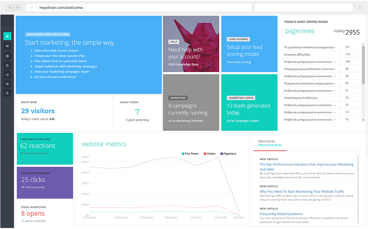Open 'View your marketing campaigns report'

[62, 72]
